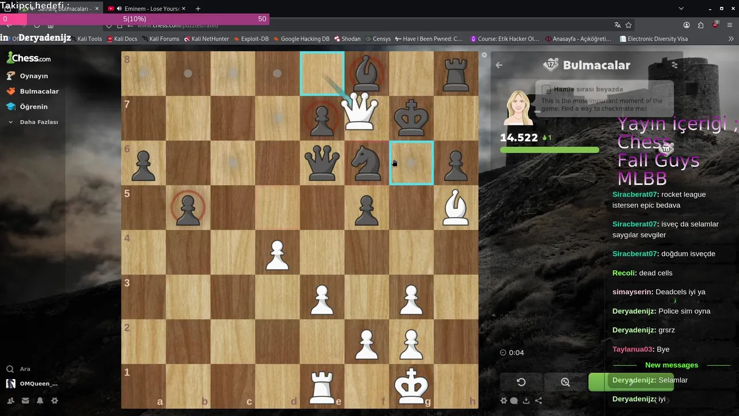Click the Taylanua03 Bye chat message
This screenshot has width=739, height=416.
coord(641,349)
